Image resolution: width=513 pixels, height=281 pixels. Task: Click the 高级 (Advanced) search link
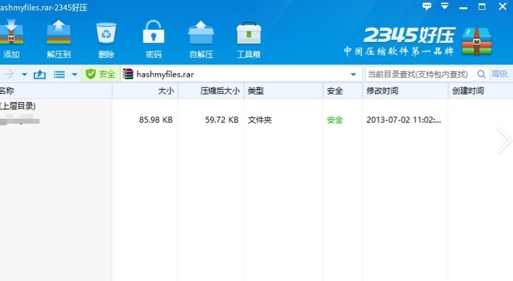click(500, 74)
